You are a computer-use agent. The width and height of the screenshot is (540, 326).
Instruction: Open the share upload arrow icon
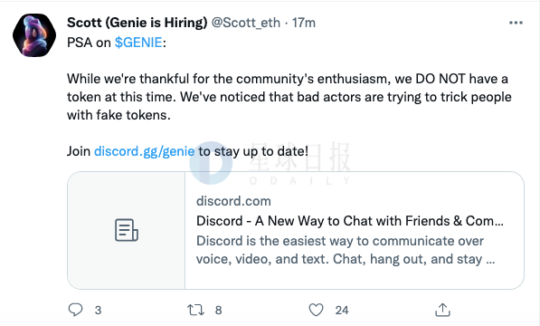(442, 310)
